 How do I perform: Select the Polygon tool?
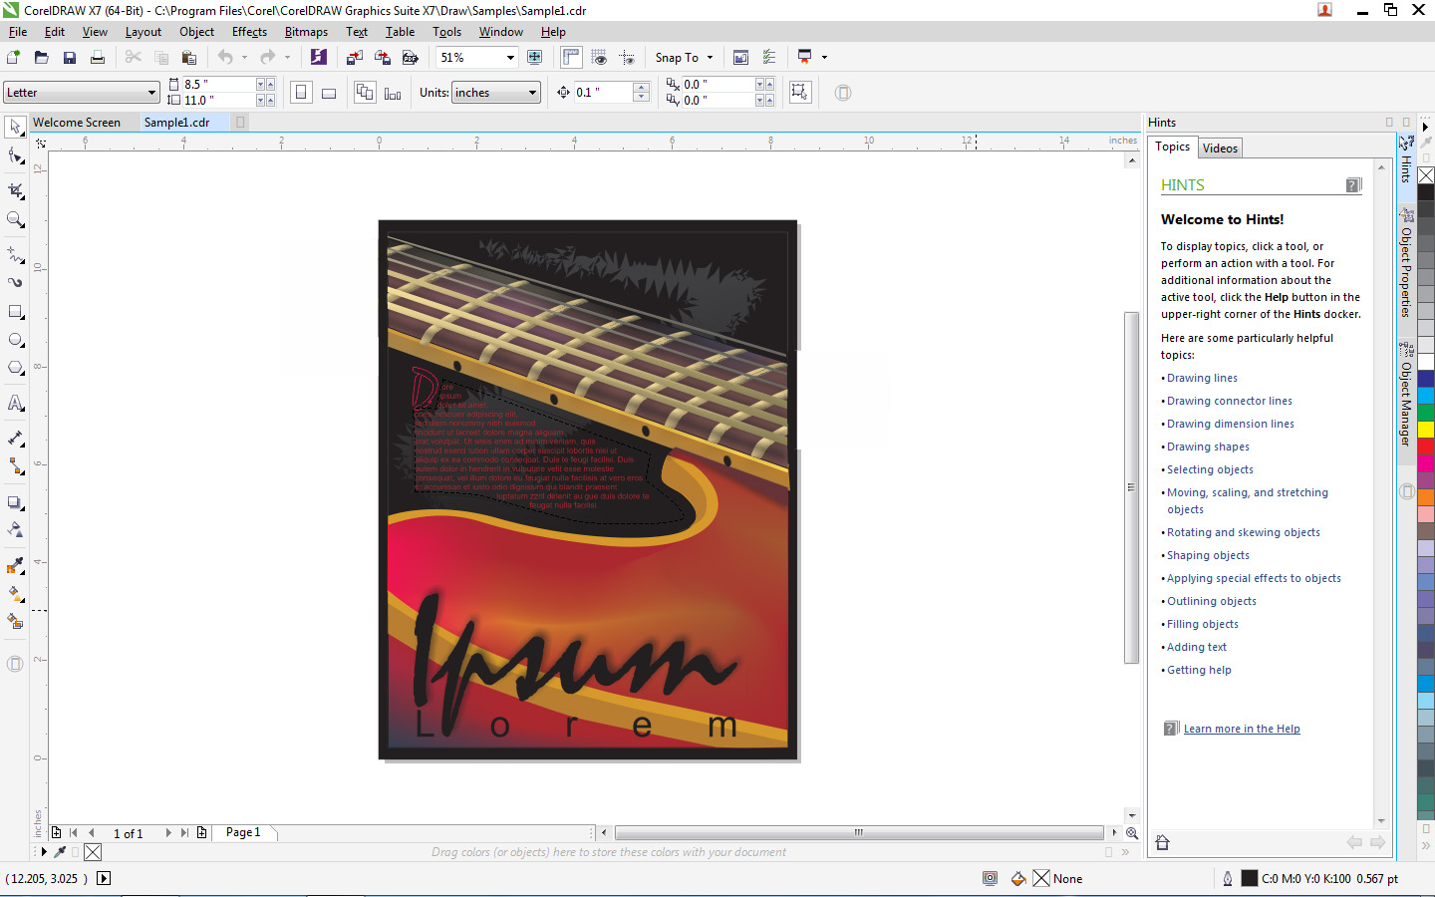click(15, 368)
